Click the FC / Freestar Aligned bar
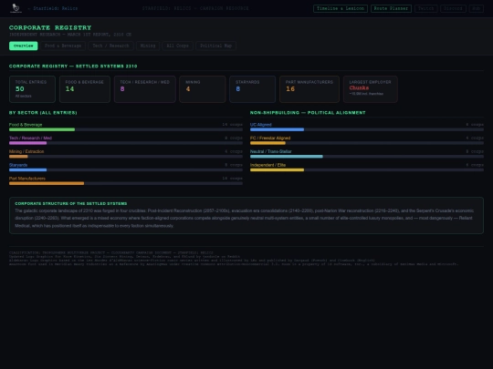493x369 pixels. coord(267,143)
